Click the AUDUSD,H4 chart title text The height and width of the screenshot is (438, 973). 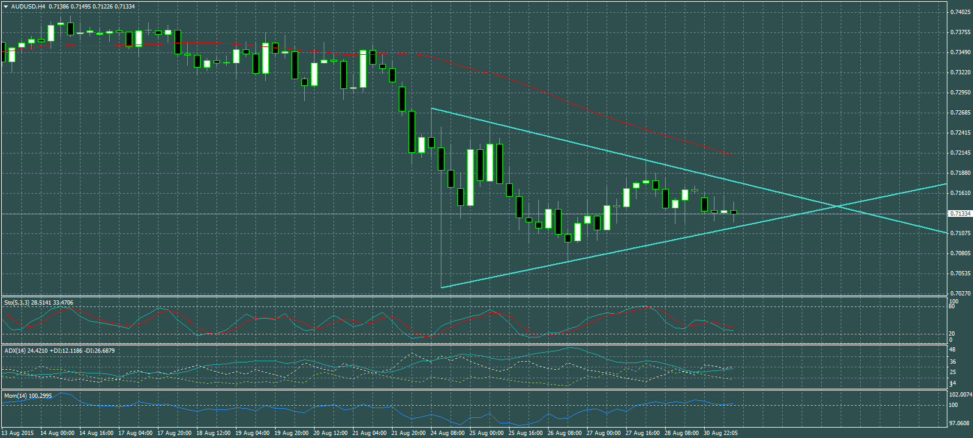tap(28, 7)
